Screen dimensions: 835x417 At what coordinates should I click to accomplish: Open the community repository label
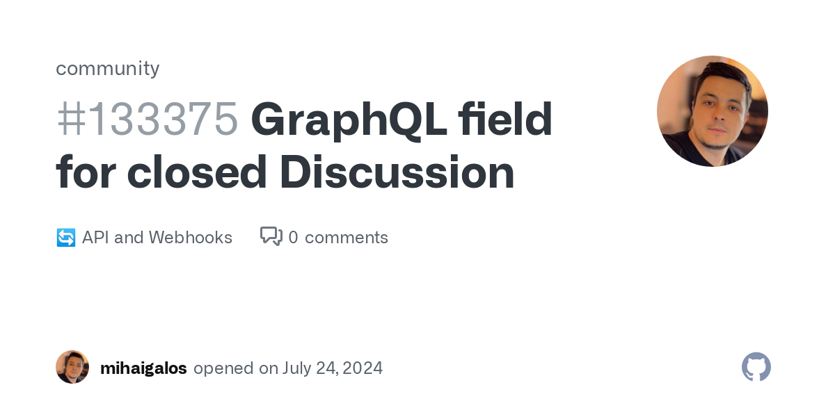point(108,68)
